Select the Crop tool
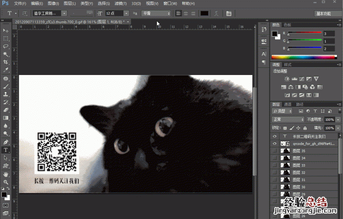This screenshot has height=219, width=343. (6, 62)
